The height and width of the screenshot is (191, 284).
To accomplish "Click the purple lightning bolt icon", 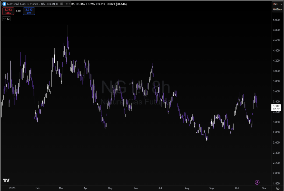I will click(x=257, y=182).
